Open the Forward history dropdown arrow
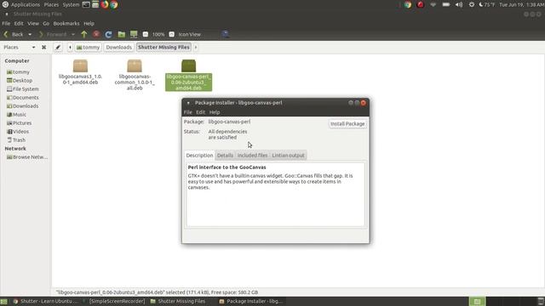This screenshot has height=306, width=545. (73, 34)
